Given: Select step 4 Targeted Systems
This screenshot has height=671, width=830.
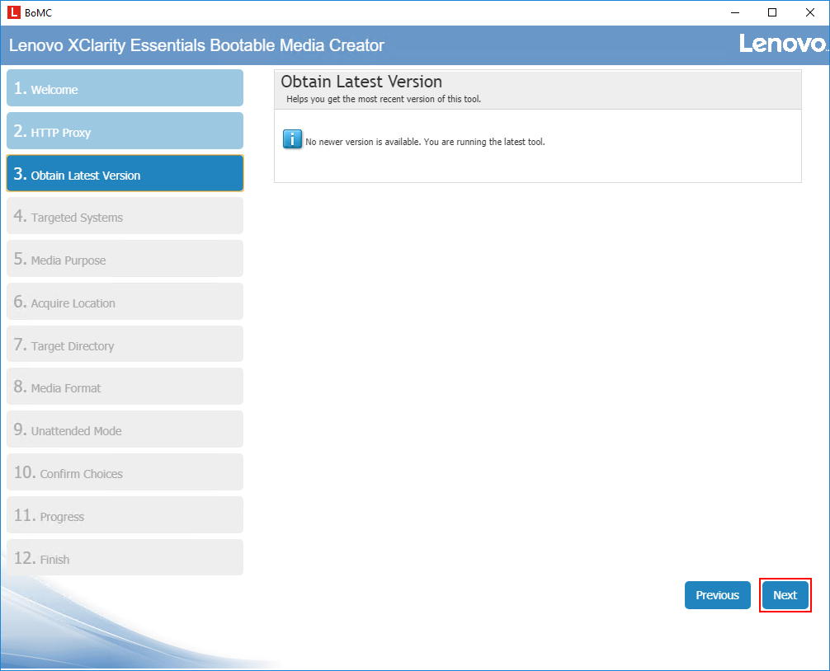Looking at the screenshot, I should [x=125, y=216].
